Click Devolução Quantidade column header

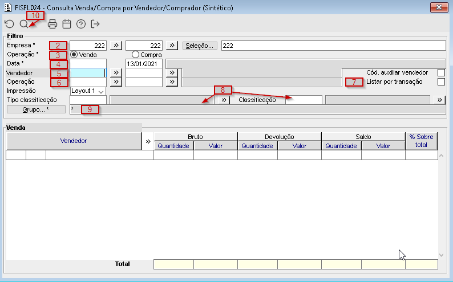pos(257,146)
